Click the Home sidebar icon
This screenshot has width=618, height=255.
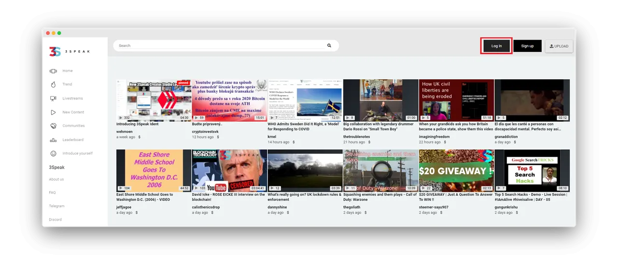pos(53,71)
